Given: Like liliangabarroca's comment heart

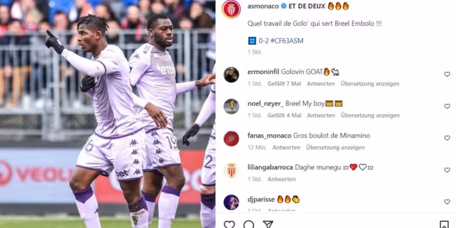Looking at the screenshot, I should pos(447,170).
